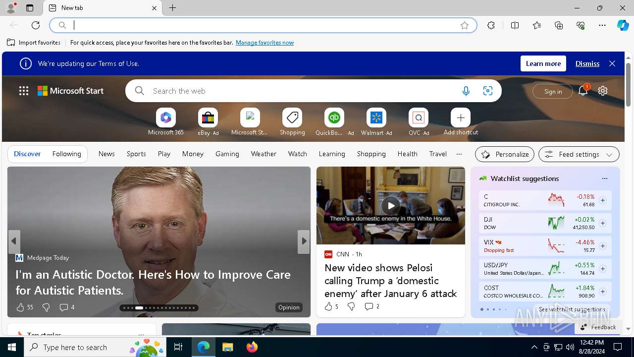Open a new tab with plus icon

pyautogui.click(x=172, y=8)
